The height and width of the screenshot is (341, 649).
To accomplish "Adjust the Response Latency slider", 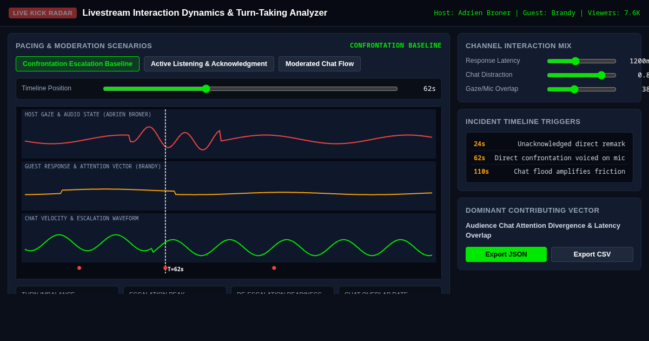I will point(581,61).
